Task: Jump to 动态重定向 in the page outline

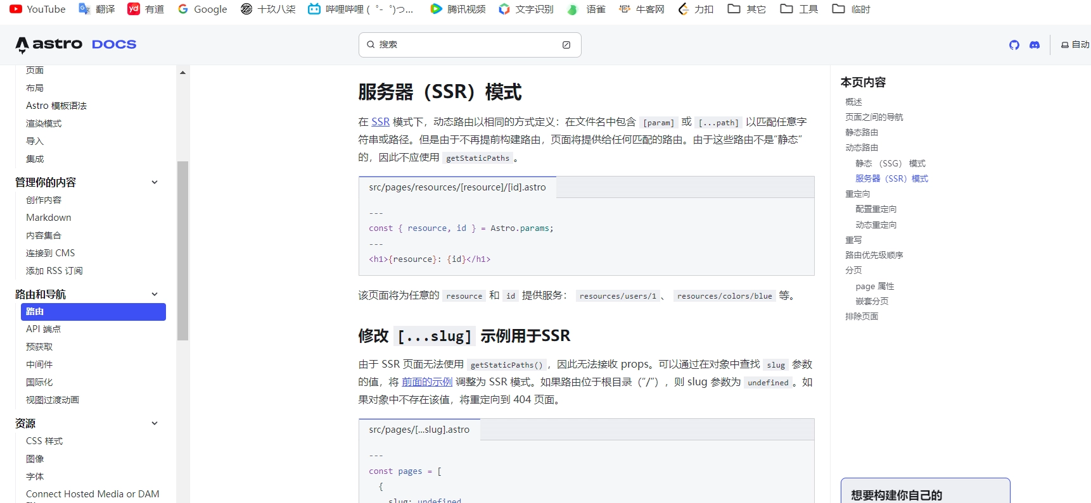Action: pos(876,225)
